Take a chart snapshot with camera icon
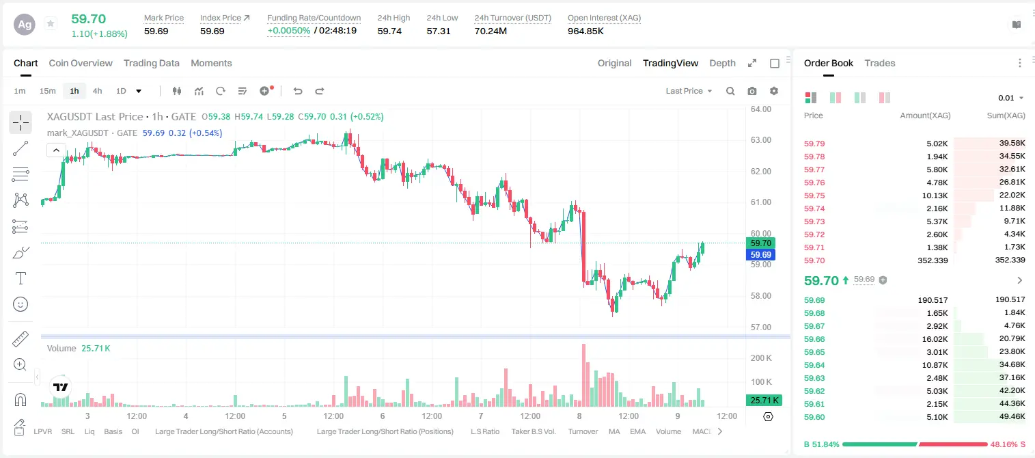 point(752,91)
